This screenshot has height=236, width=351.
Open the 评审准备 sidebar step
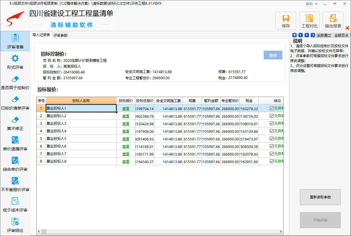click(15, 41)
